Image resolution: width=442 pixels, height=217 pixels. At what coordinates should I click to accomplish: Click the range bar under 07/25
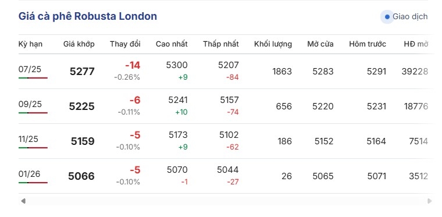point(33,78)
